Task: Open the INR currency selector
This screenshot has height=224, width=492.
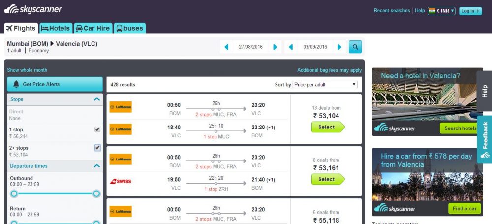Action: click(441, 11)
